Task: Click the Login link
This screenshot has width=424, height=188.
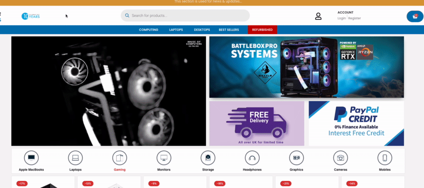Action: (x=341, y=18)
